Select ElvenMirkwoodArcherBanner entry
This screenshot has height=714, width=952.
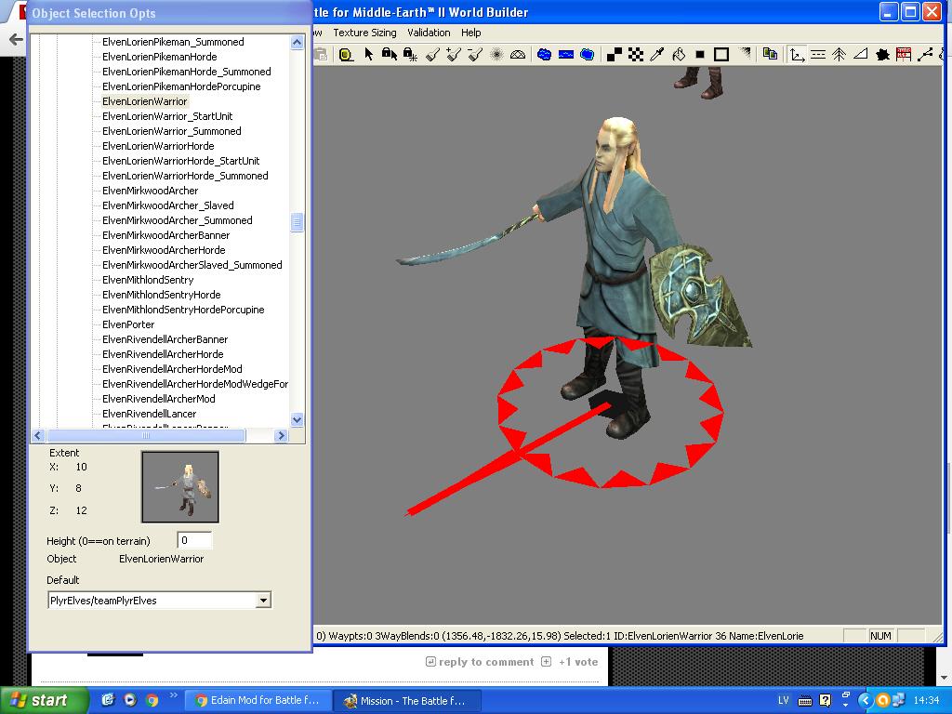point(165,235)
